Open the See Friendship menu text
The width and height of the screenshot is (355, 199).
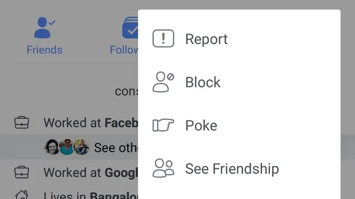(232, 169)
